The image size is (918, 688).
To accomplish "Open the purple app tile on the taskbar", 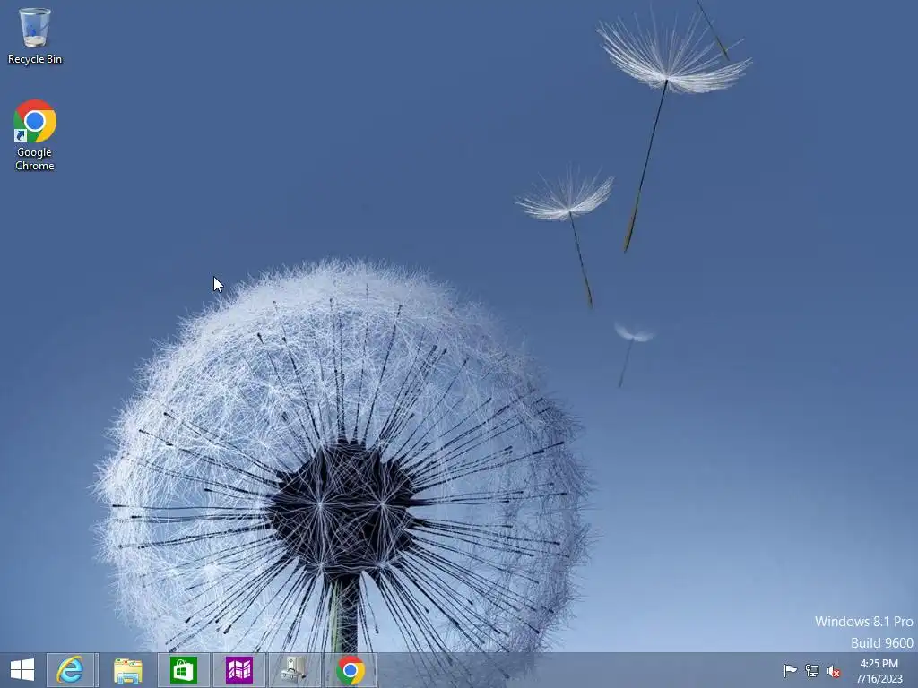I will click(x=238, y=670).
